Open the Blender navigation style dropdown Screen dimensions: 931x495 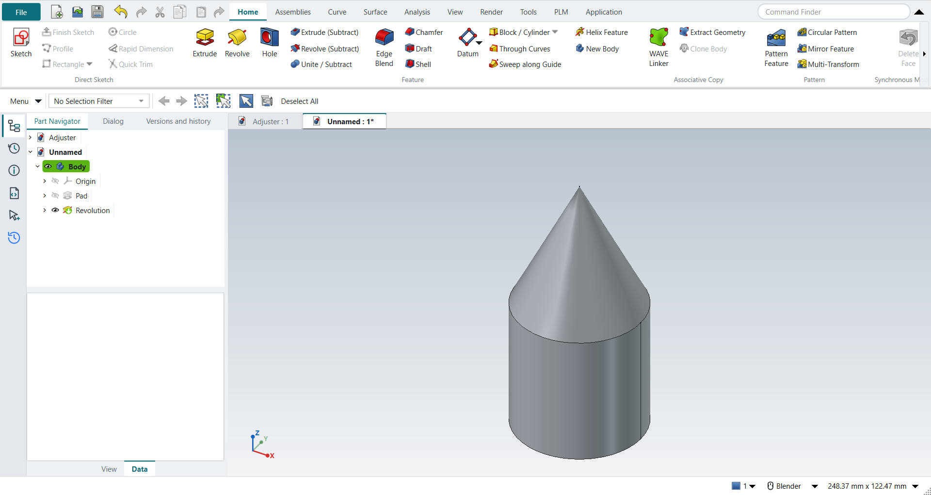pos(815,486)
